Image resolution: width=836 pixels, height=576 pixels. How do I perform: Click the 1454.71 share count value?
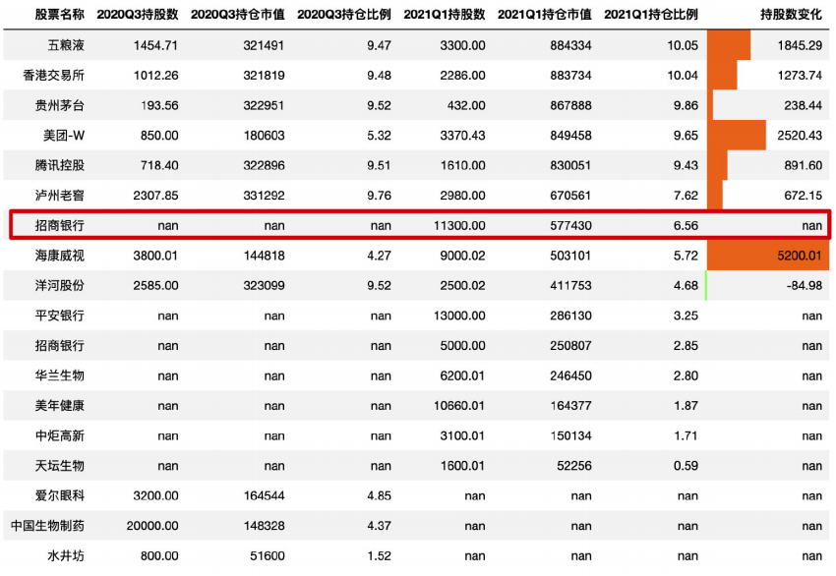point(155,45)
